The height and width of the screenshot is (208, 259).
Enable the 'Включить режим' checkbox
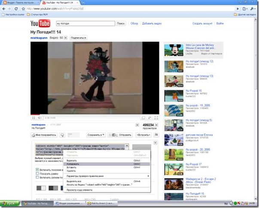[37, 177]
